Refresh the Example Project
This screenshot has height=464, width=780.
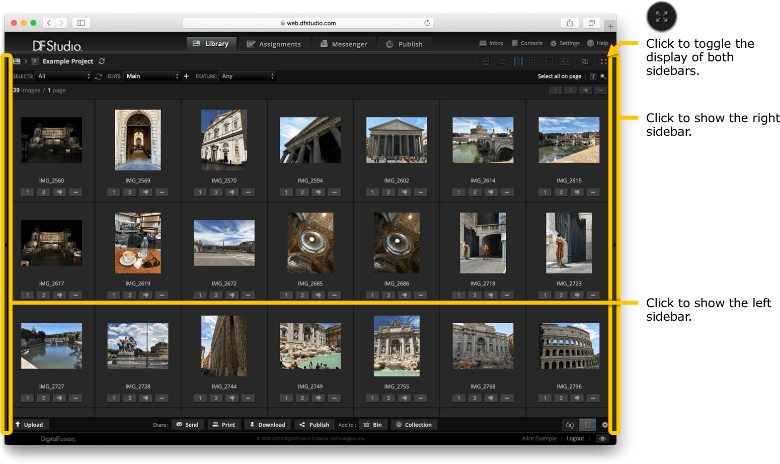click(102, 61)
